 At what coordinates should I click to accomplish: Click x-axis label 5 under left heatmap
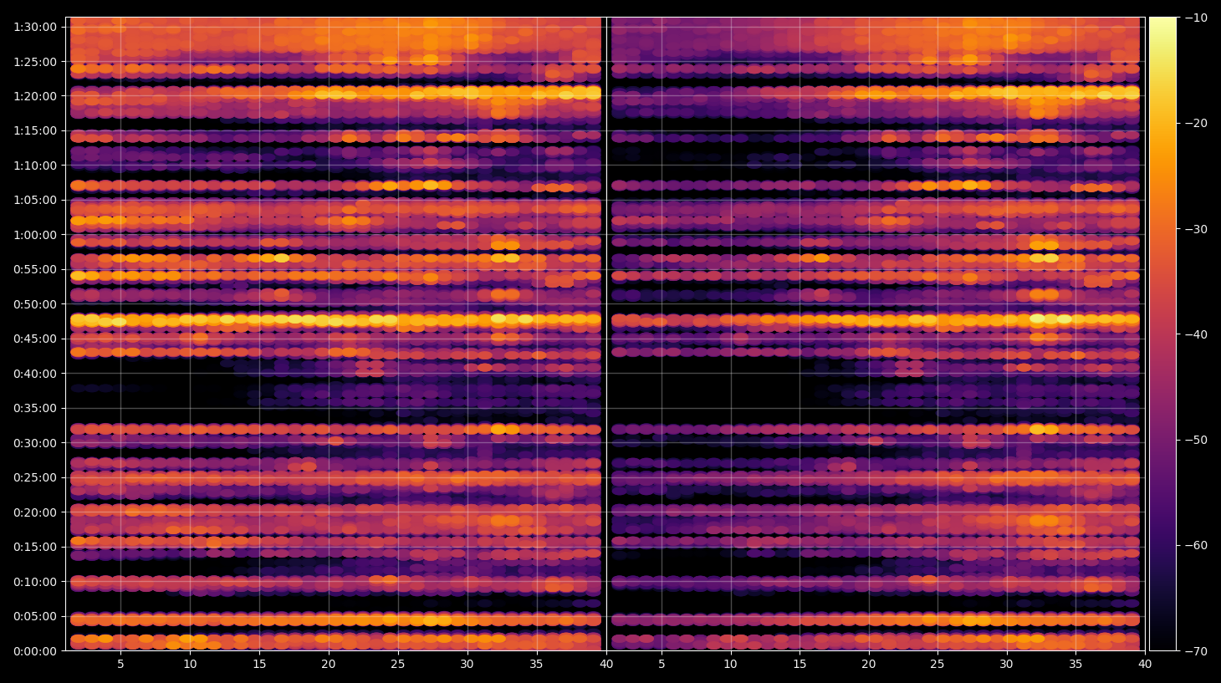(x=120, y=665)
